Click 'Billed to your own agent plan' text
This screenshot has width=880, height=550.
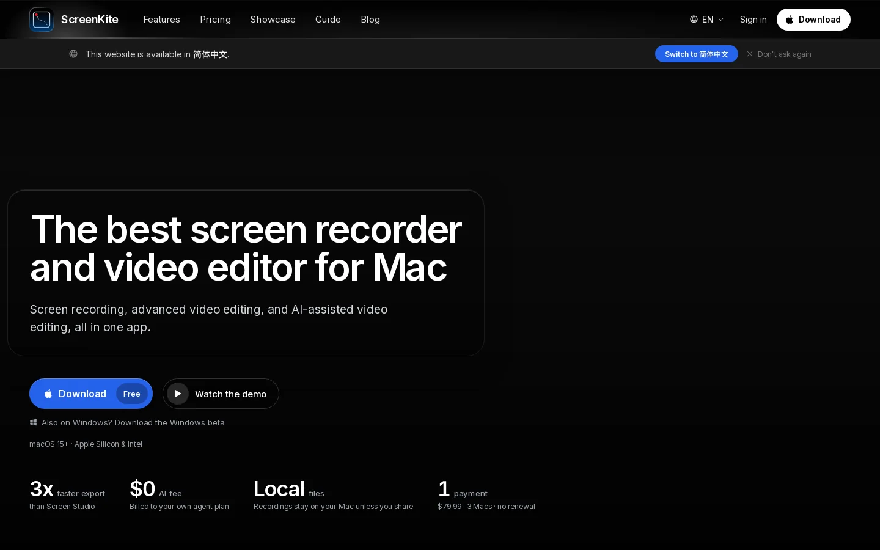[x=179, y=507]
